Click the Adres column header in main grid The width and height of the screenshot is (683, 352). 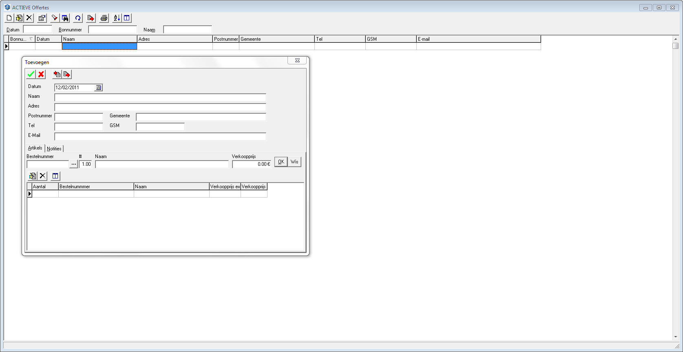click(175, 39)
